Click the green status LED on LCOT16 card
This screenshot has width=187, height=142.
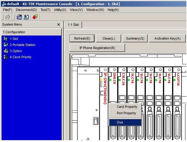[x=174, y=80]
